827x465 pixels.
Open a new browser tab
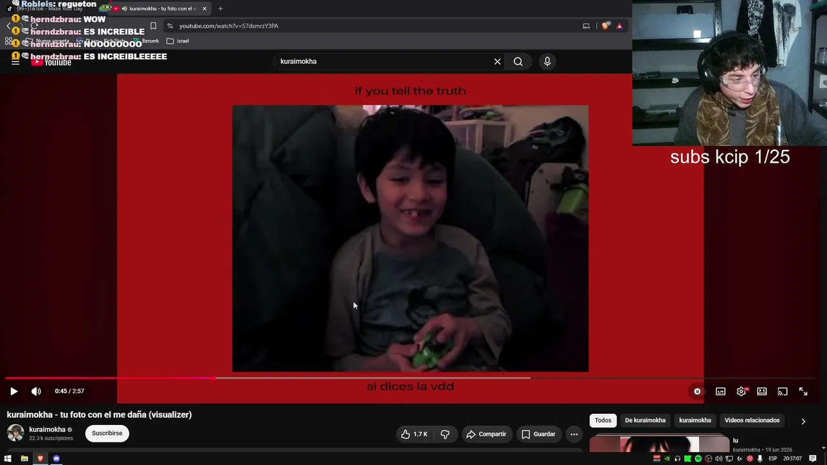click(x=220, y=8)
